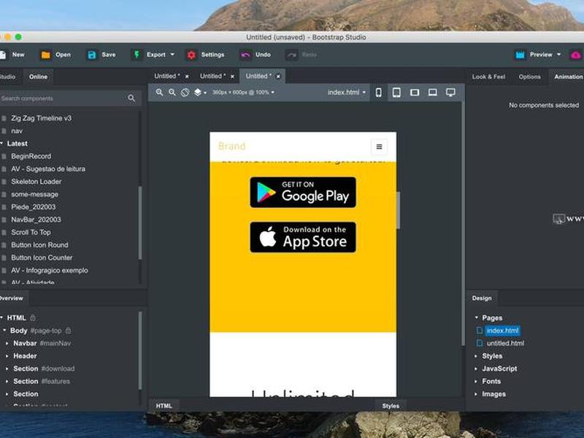Expand the Fonts group in Design
Image resolution: width=584 pixels, height=438 pixels.
476,381
